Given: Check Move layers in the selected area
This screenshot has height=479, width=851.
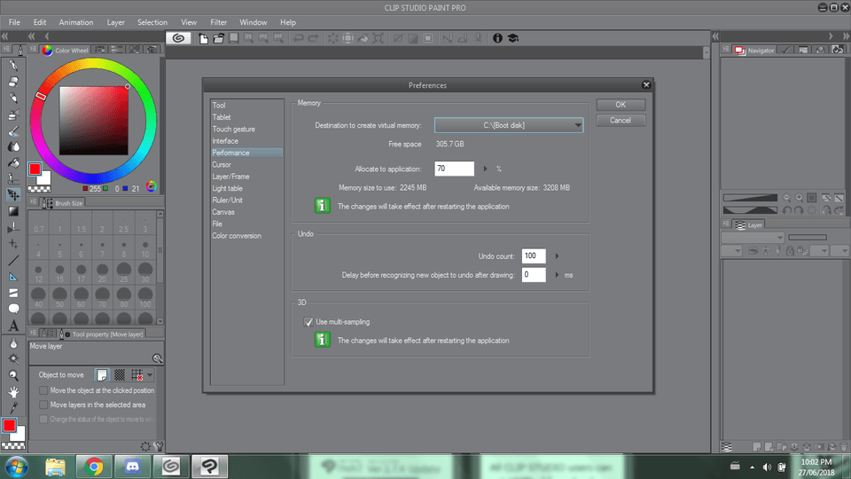Looking at the screenshot, I should (x=43, y=404).
